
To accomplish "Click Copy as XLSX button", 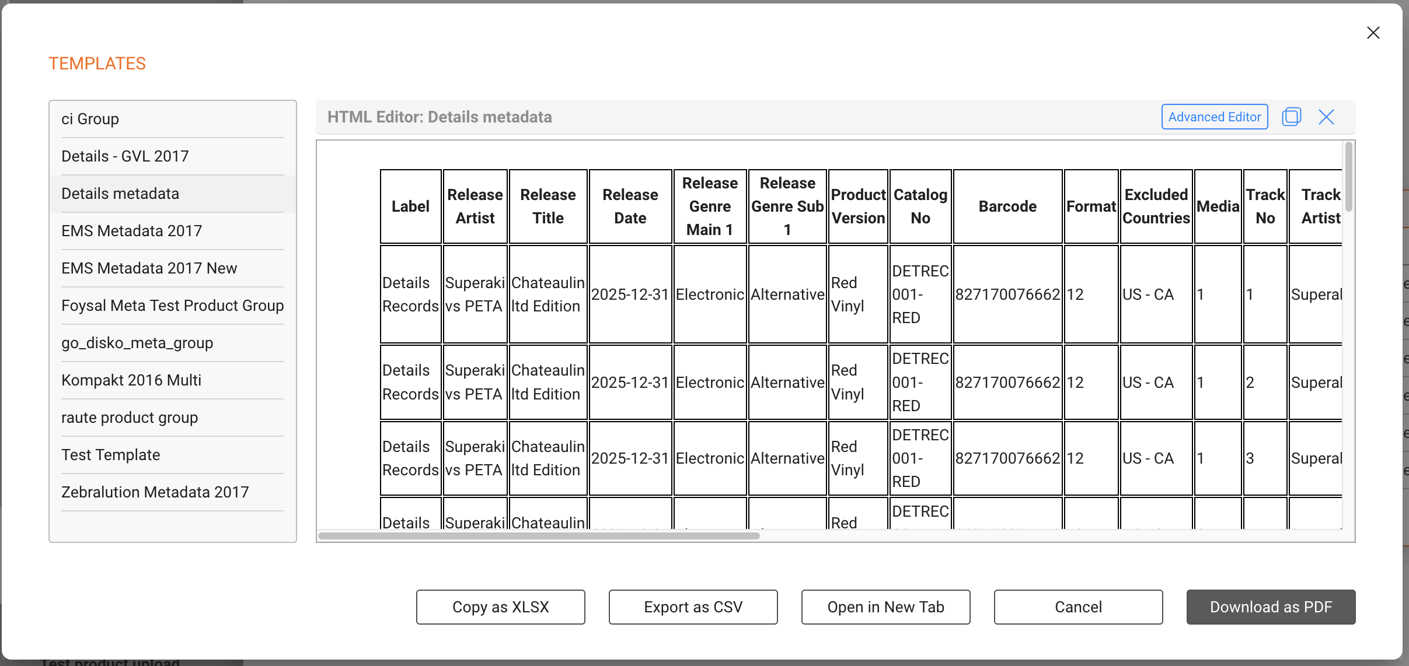I will click(x=500, y=607).
